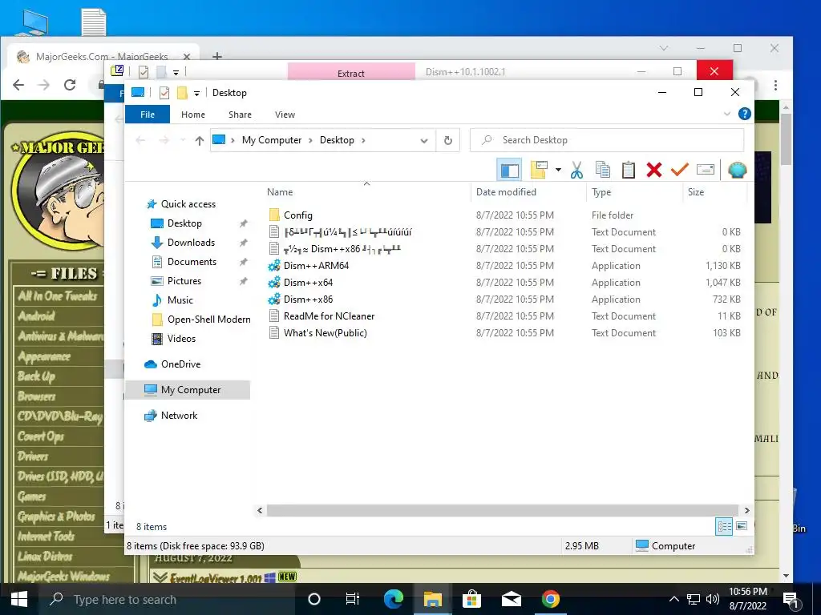The height and width of the screenshot is (615, 821).
Task: Open the View ribbon tab
Action: pos(285,115)
